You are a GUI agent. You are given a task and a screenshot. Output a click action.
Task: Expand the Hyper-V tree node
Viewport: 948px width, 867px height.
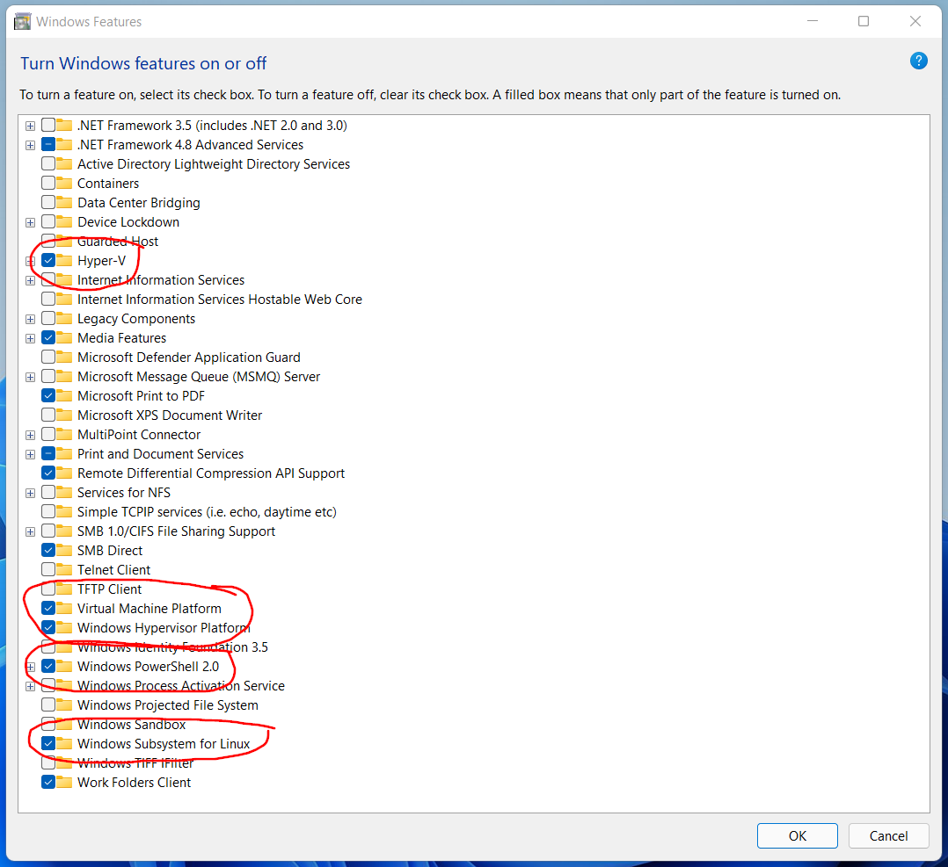pyautogui.click(x=30, y=261)
